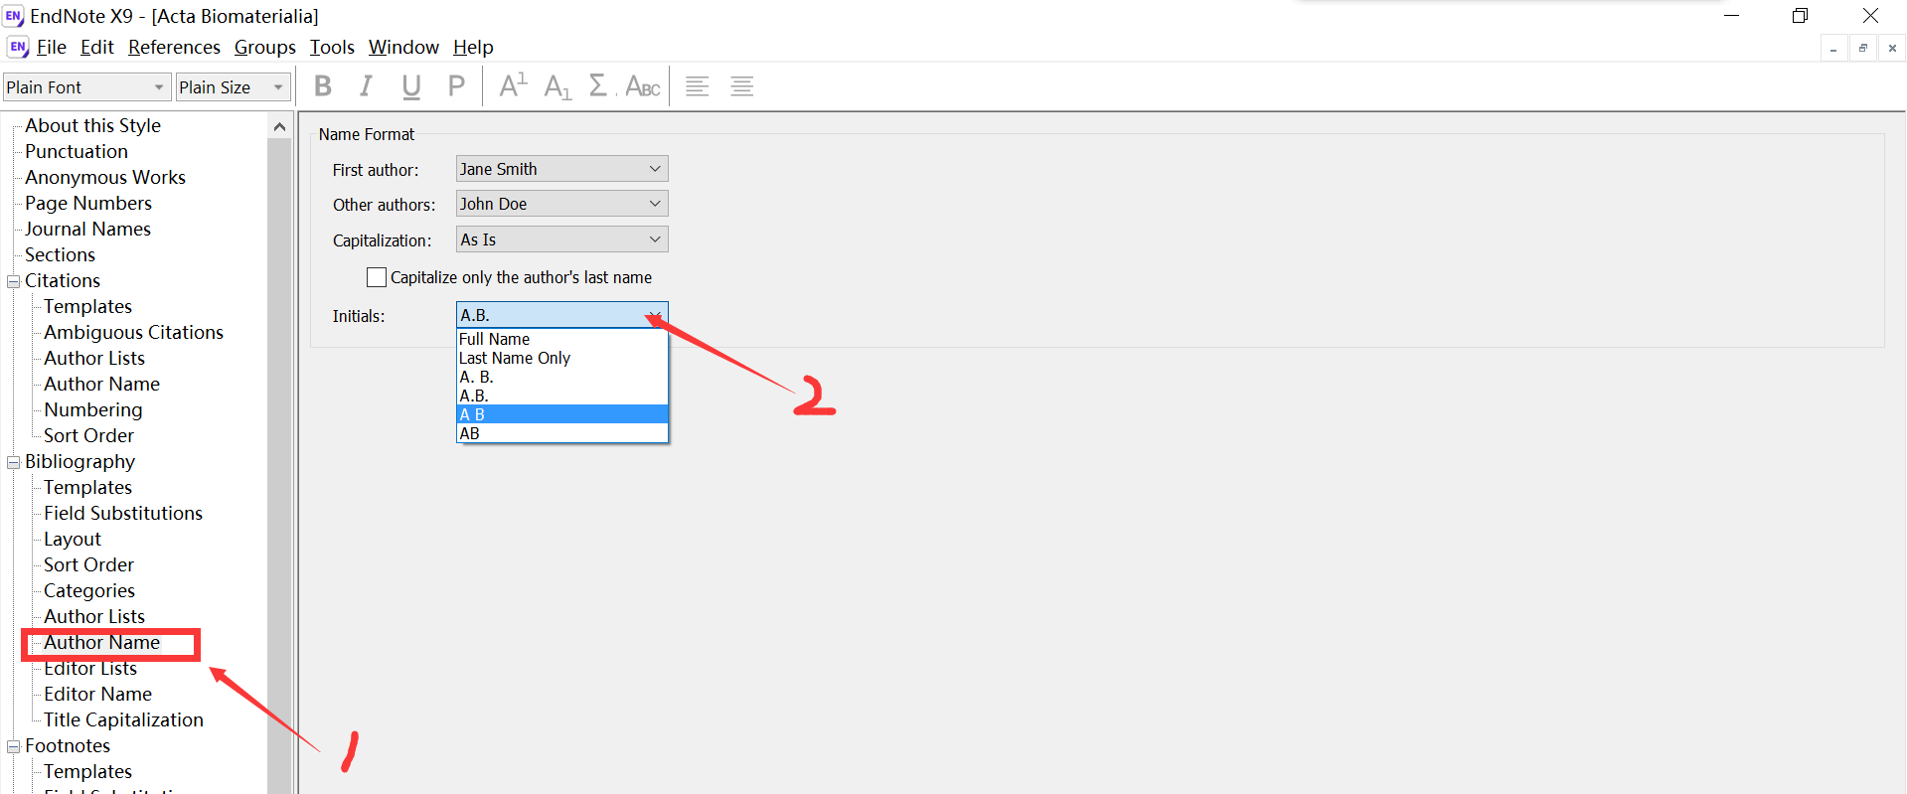Restore the inner document window
Viewport: 1907px width, 794px height.
pos(1863,48)
